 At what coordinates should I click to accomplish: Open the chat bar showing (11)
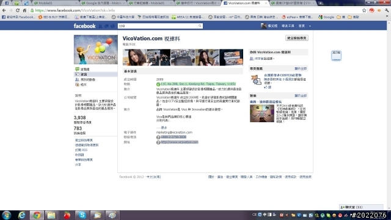click(361, 207)
